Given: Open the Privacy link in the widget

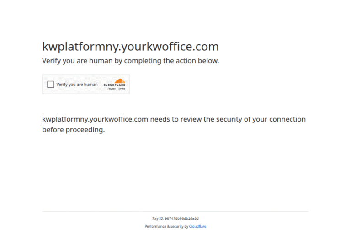Looking at the screenshot, I should click(x=111, y=89).
